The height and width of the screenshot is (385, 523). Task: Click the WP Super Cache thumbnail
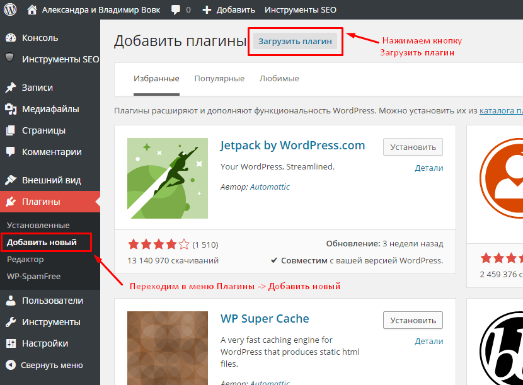(x=168, y=348)
